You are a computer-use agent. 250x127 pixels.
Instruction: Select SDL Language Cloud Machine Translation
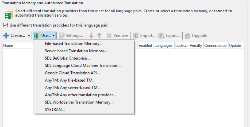coord(84,65)
